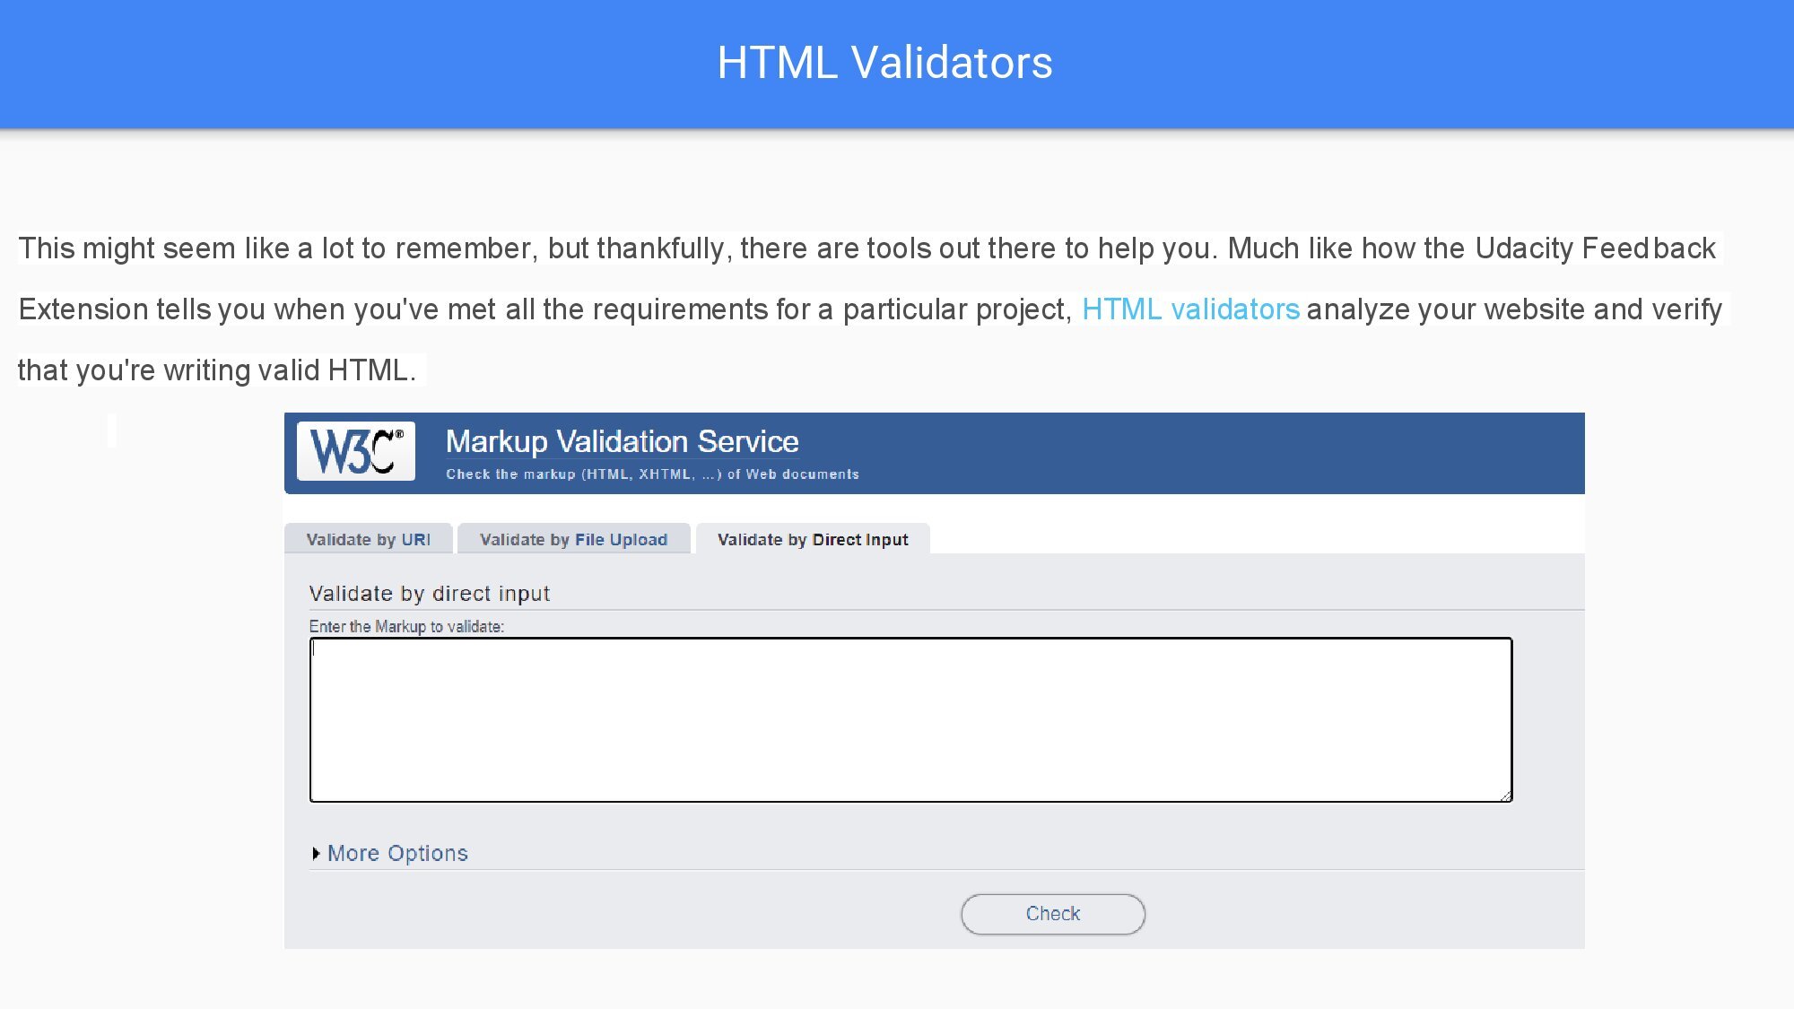Click the HTML Validators slide title
This screenshot has height=1009, width=1794.
884,63
